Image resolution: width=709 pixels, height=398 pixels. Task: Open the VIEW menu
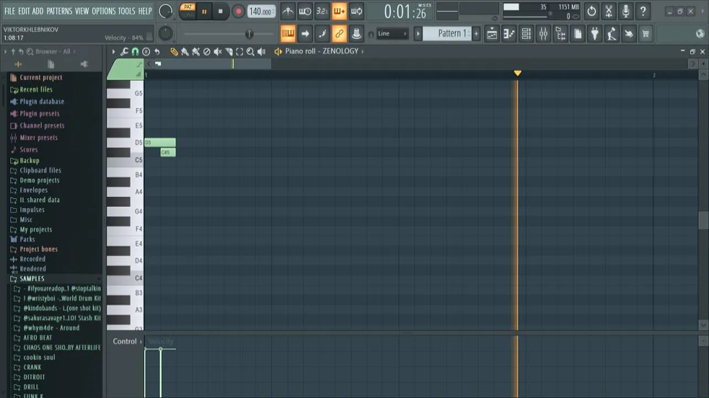pos(82,11)
